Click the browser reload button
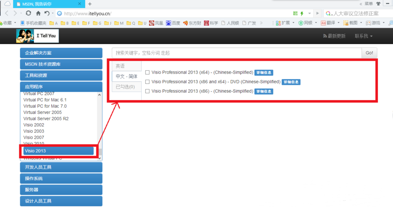 tap(29, 14)
